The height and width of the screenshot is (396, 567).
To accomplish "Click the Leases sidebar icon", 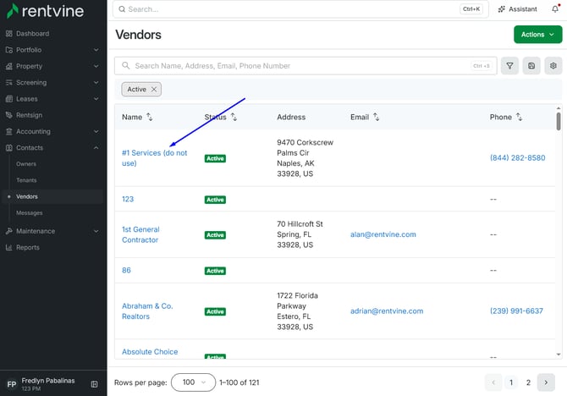I will point(9,99).
